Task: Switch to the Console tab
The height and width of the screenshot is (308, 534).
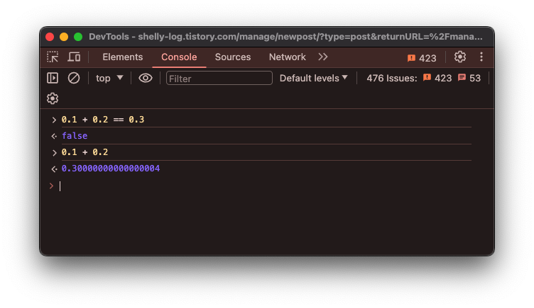Action: click(x=179, y=57)
